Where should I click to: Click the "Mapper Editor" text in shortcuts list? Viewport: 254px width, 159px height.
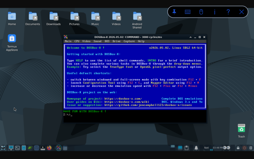point(162,83)
